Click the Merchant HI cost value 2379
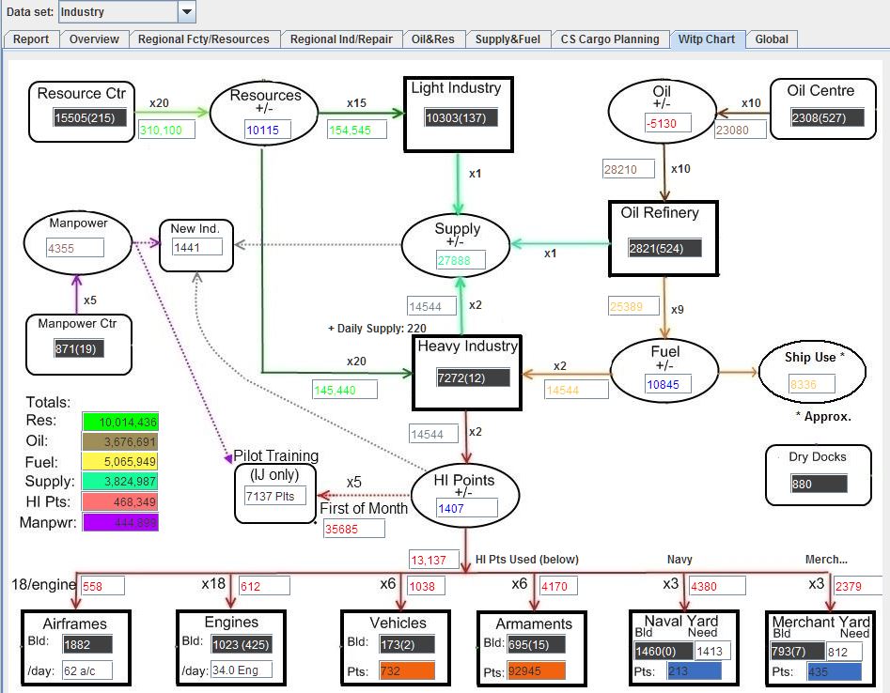The height and width of the screenshot is (693, 890). pos(858,586)
